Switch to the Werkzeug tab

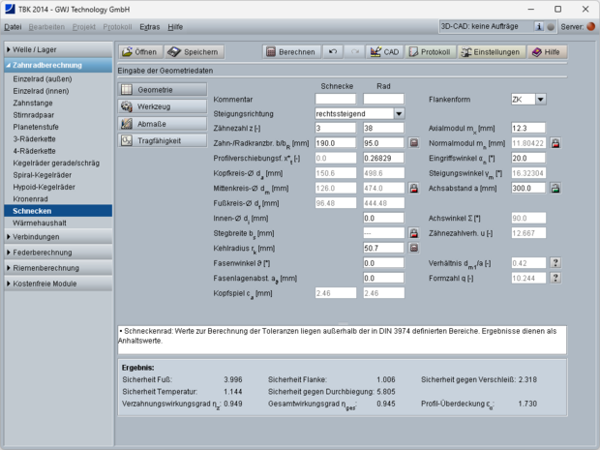[162, 105]
